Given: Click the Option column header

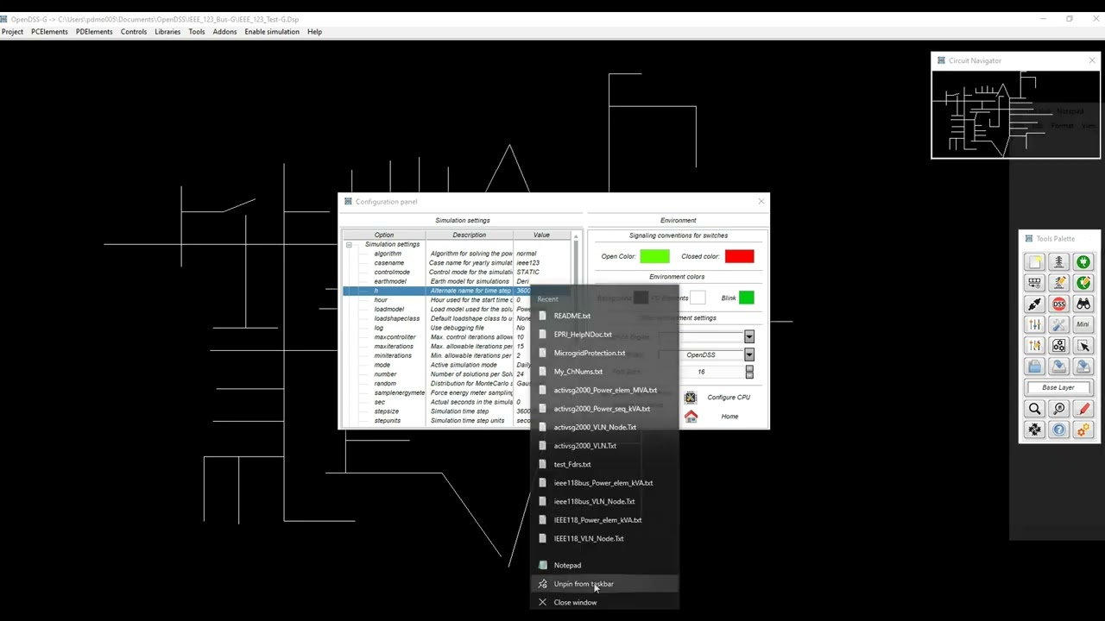Looking at the screenshot, I should (x=384, y=235).
